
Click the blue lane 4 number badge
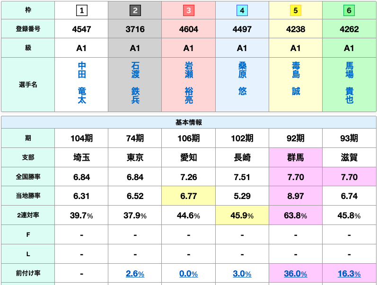click(242, 10)
